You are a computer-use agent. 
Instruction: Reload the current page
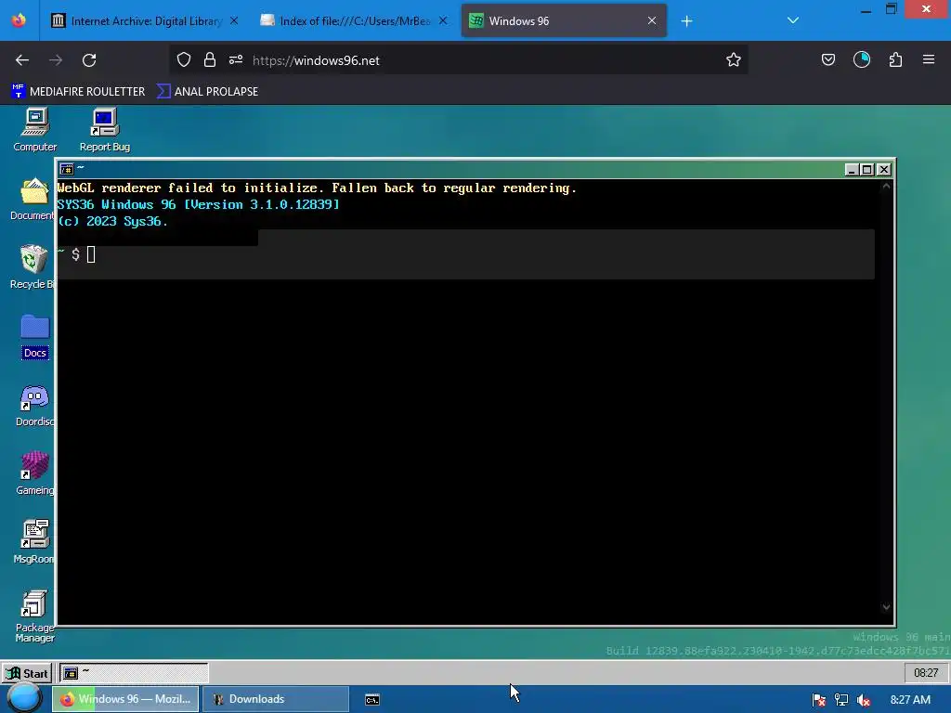(90, 60)
